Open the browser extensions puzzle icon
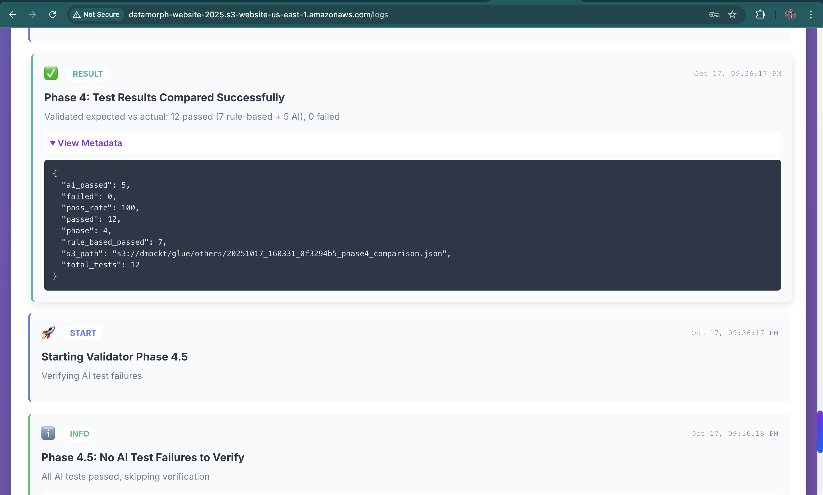The height and width of the screenshot is (495, 823). [x=760, y=14]
